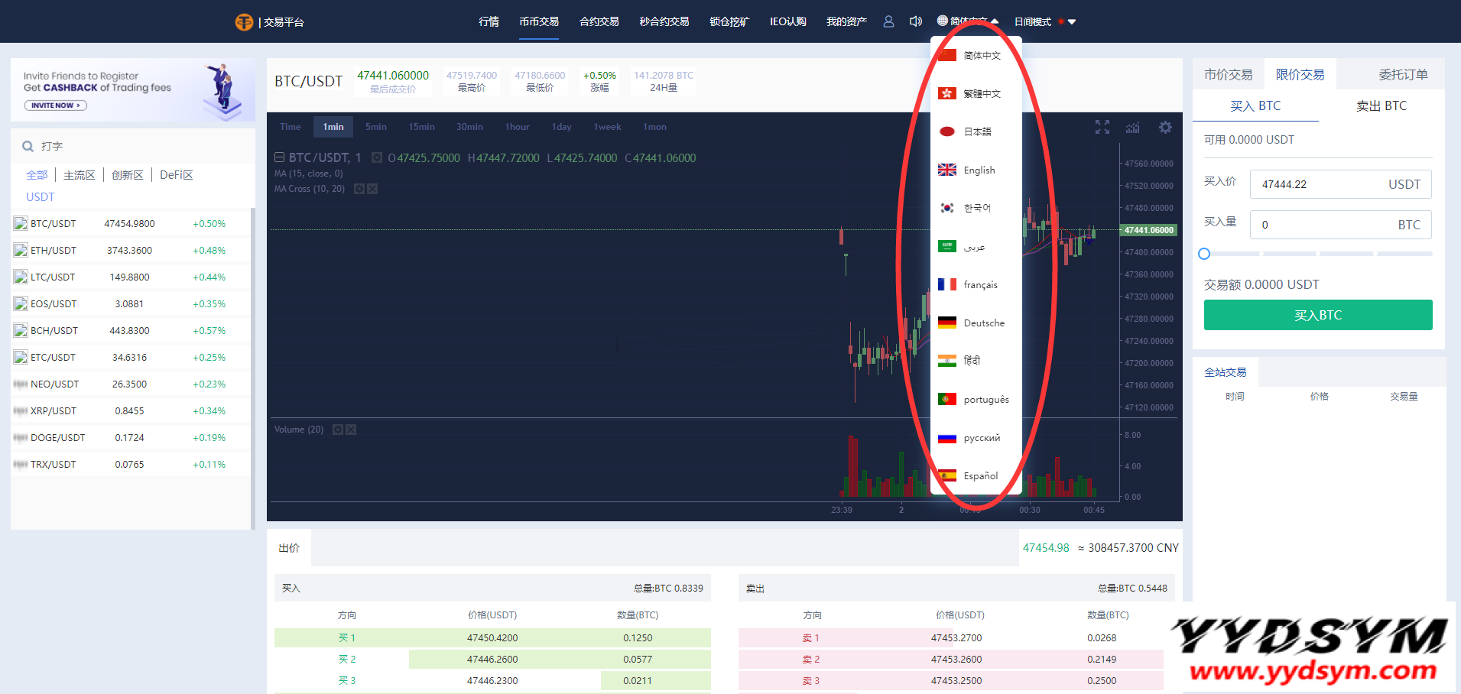Open chart settings gear icon
Screen dimensions: 1461x694
tap(1165, 127)
